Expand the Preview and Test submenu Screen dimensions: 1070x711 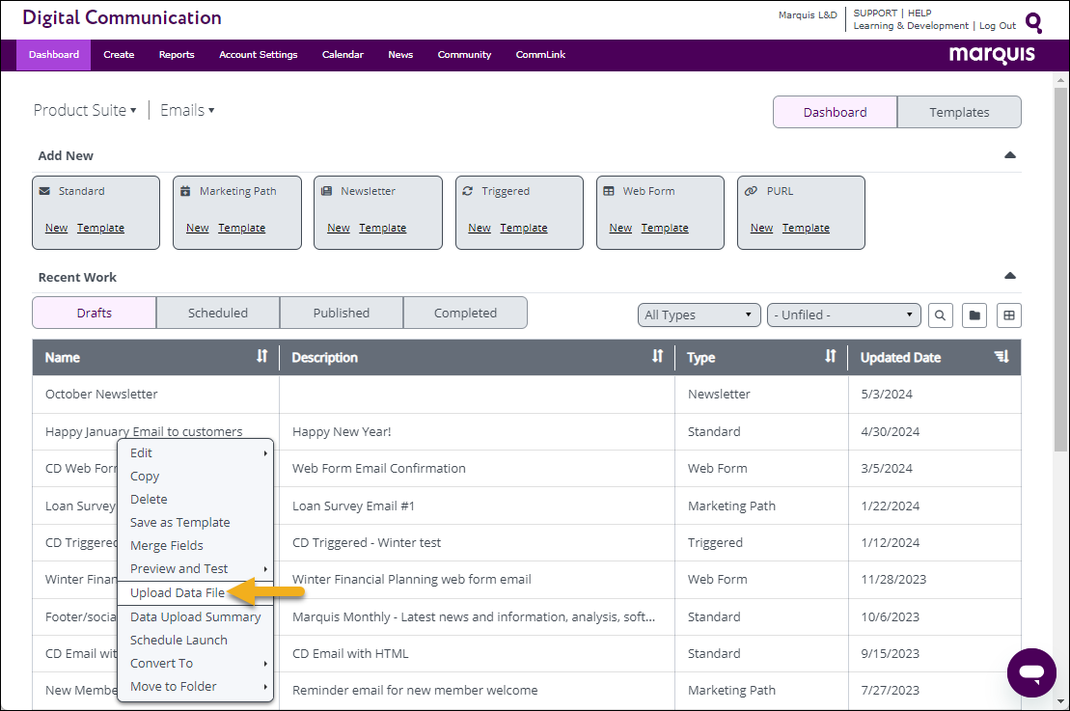pos(196,569)
